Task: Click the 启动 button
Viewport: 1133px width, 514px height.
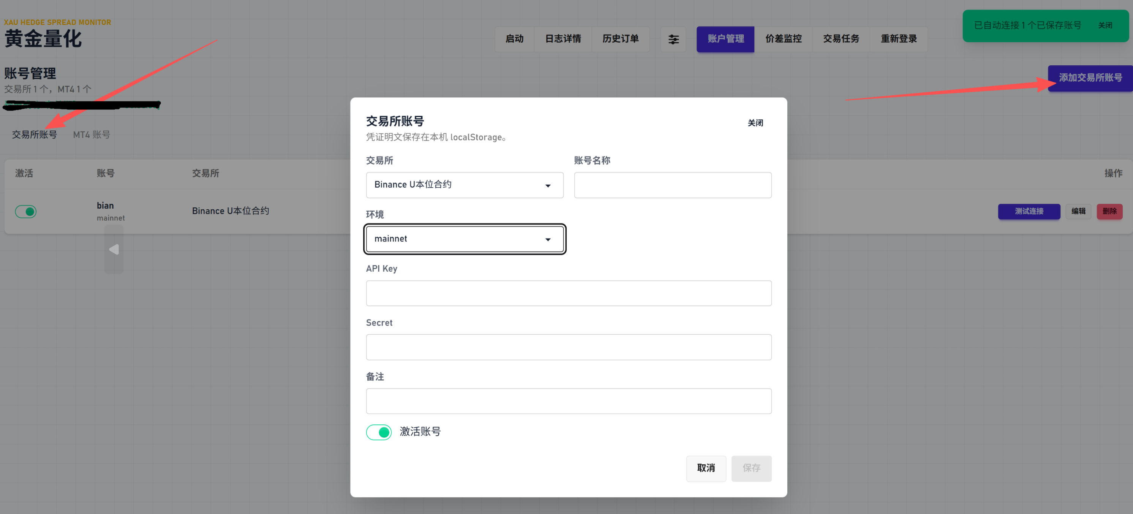Action: point(514,39)
